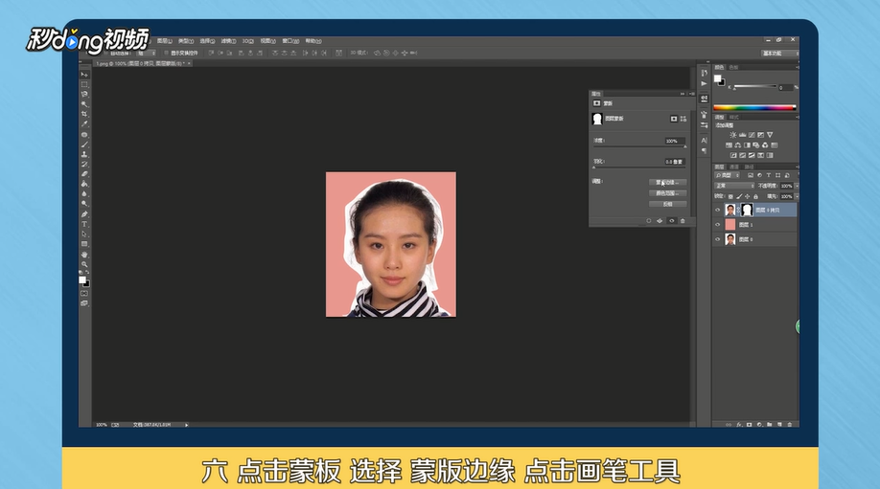Toggle Quick Mask mode in toolbar
880x489 pixels.
84,294
